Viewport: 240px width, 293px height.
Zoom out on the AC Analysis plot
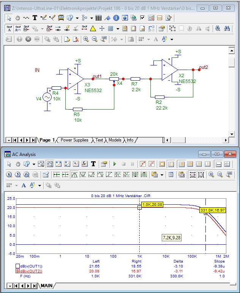coord(220,175)
